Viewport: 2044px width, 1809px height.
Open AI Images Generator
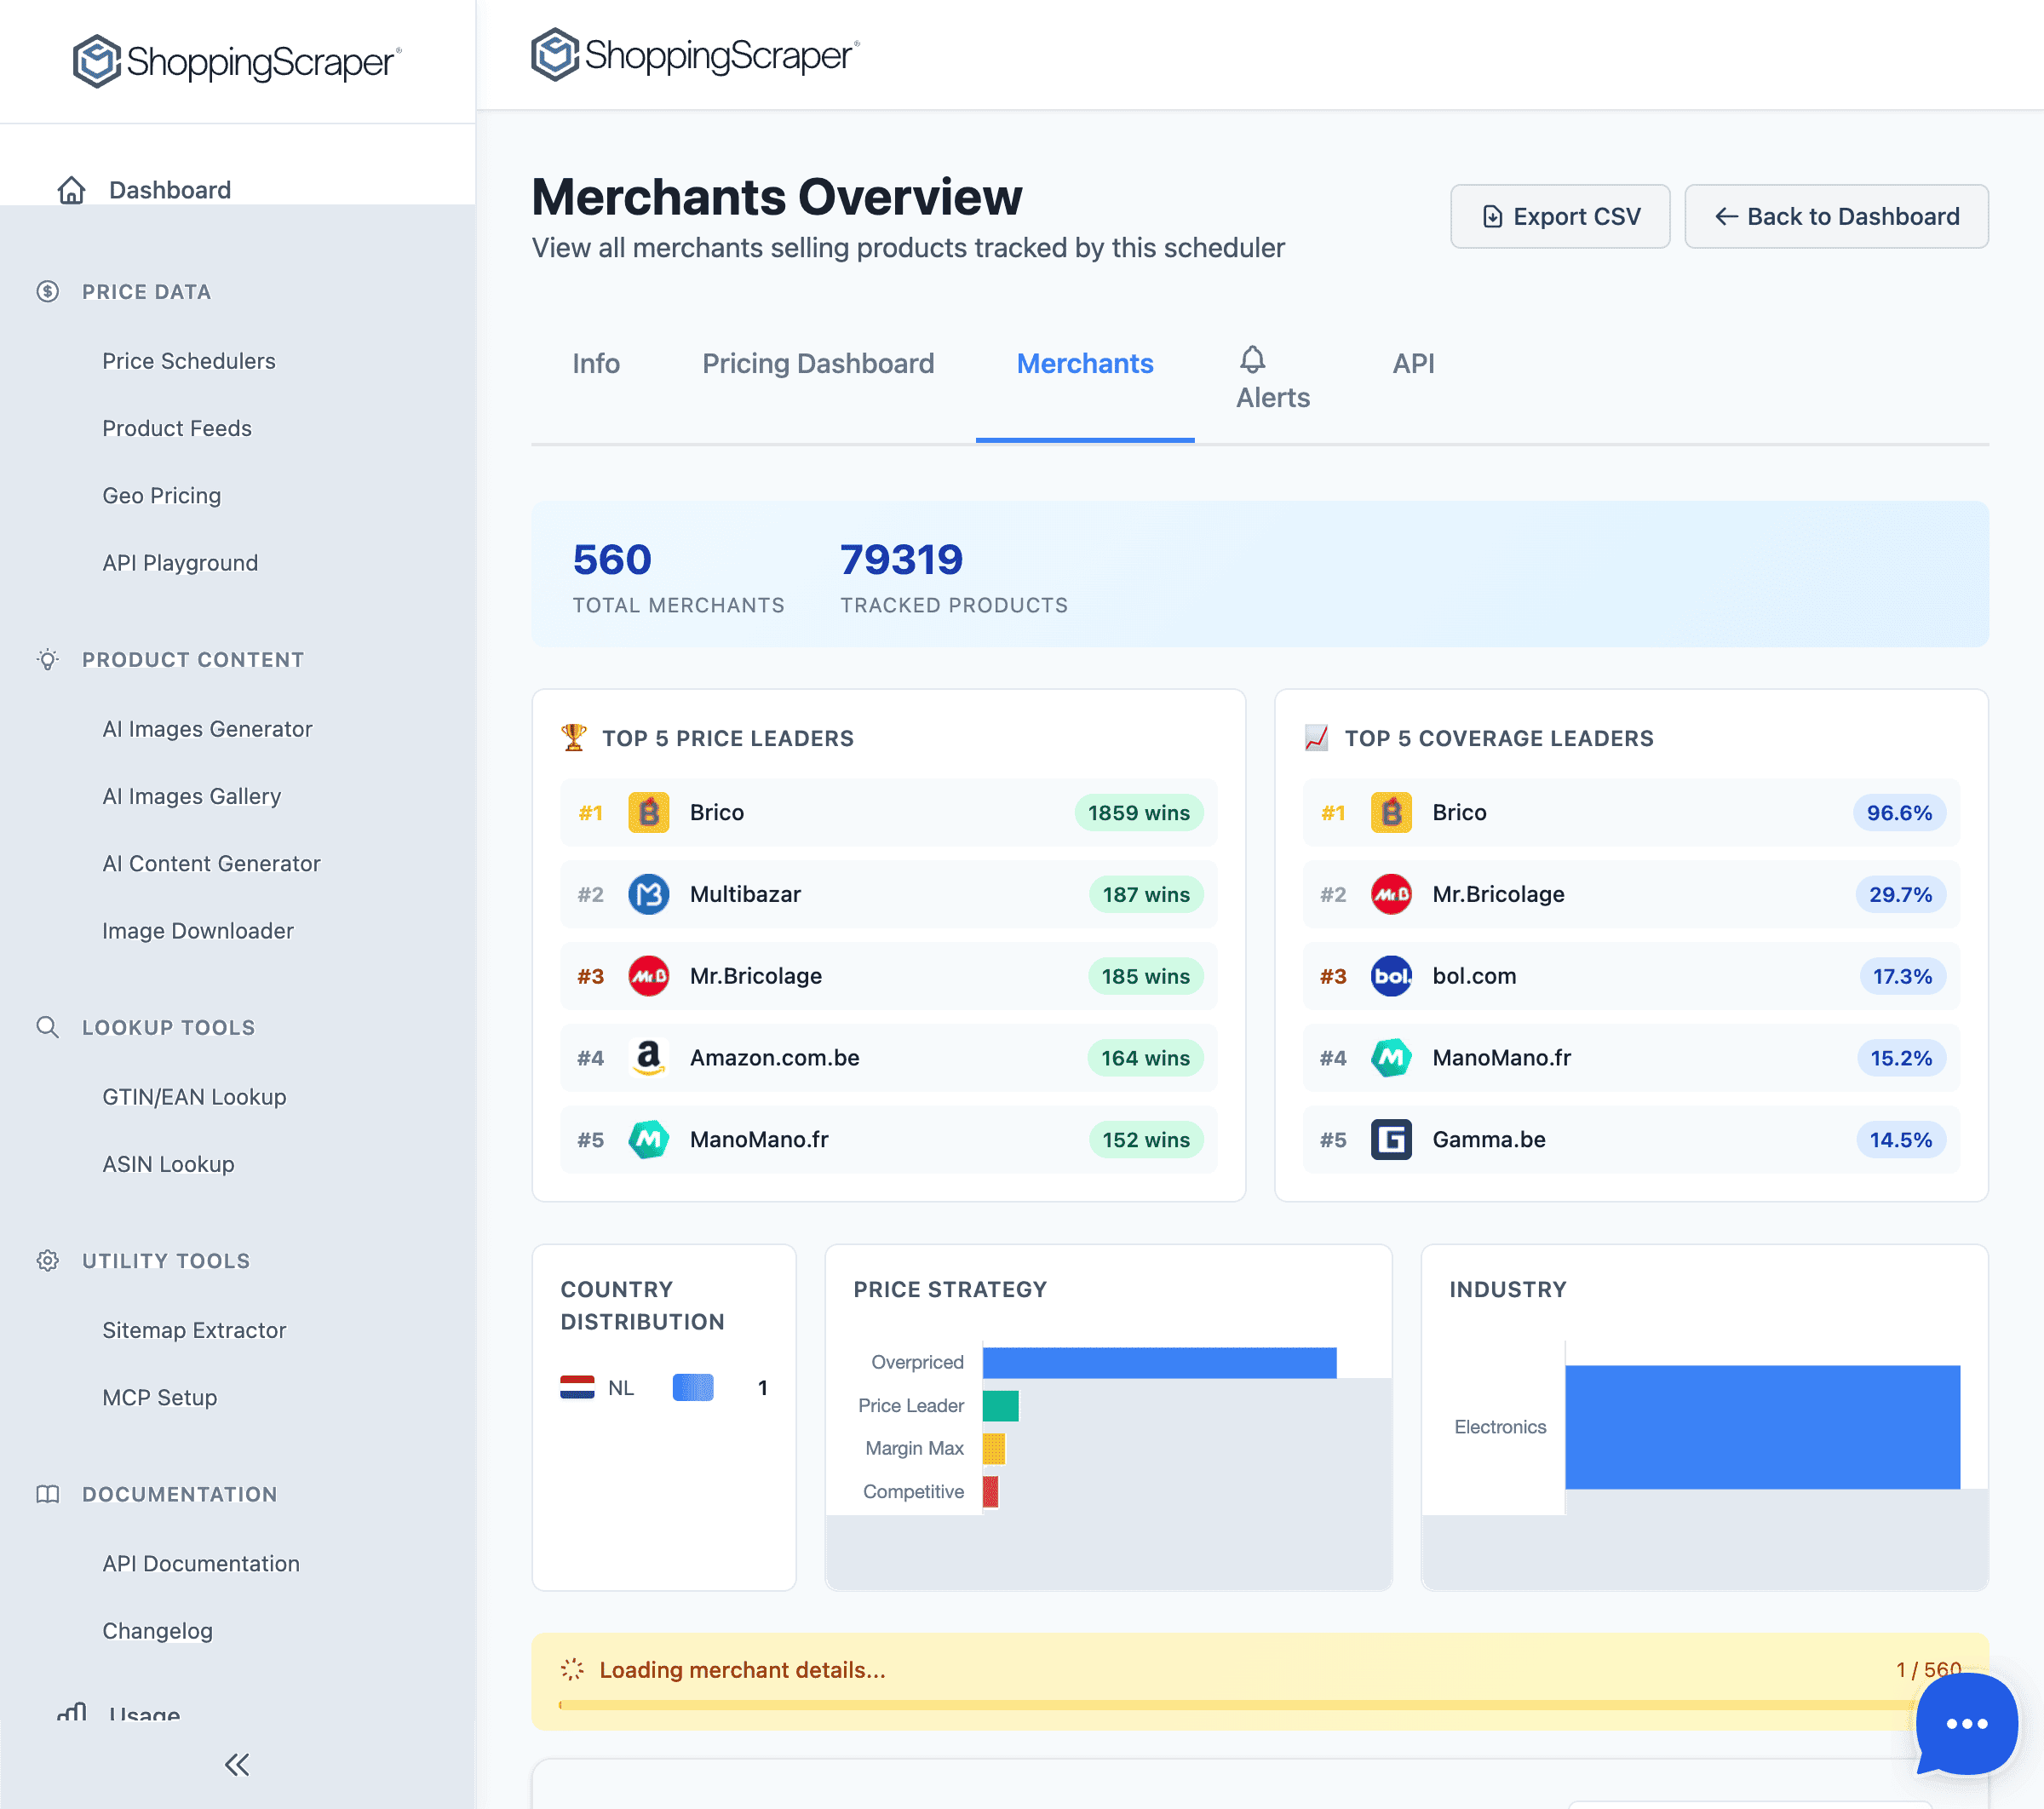coord(208,729)
